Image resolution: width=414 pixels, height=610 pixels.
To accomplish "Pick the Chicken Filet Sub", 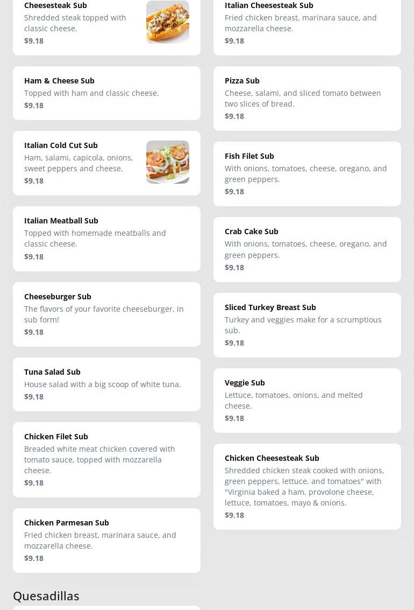I will 106,460.
